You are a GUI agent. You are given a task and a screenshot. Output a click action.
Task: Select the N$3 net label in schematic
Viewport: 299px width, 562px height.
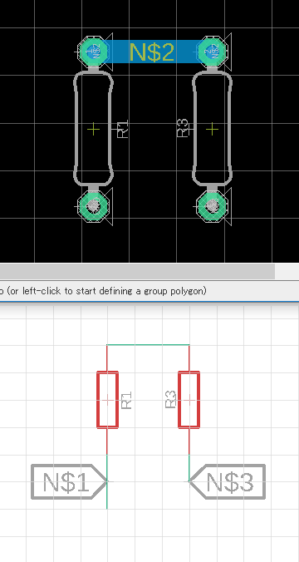pos(228,481)
